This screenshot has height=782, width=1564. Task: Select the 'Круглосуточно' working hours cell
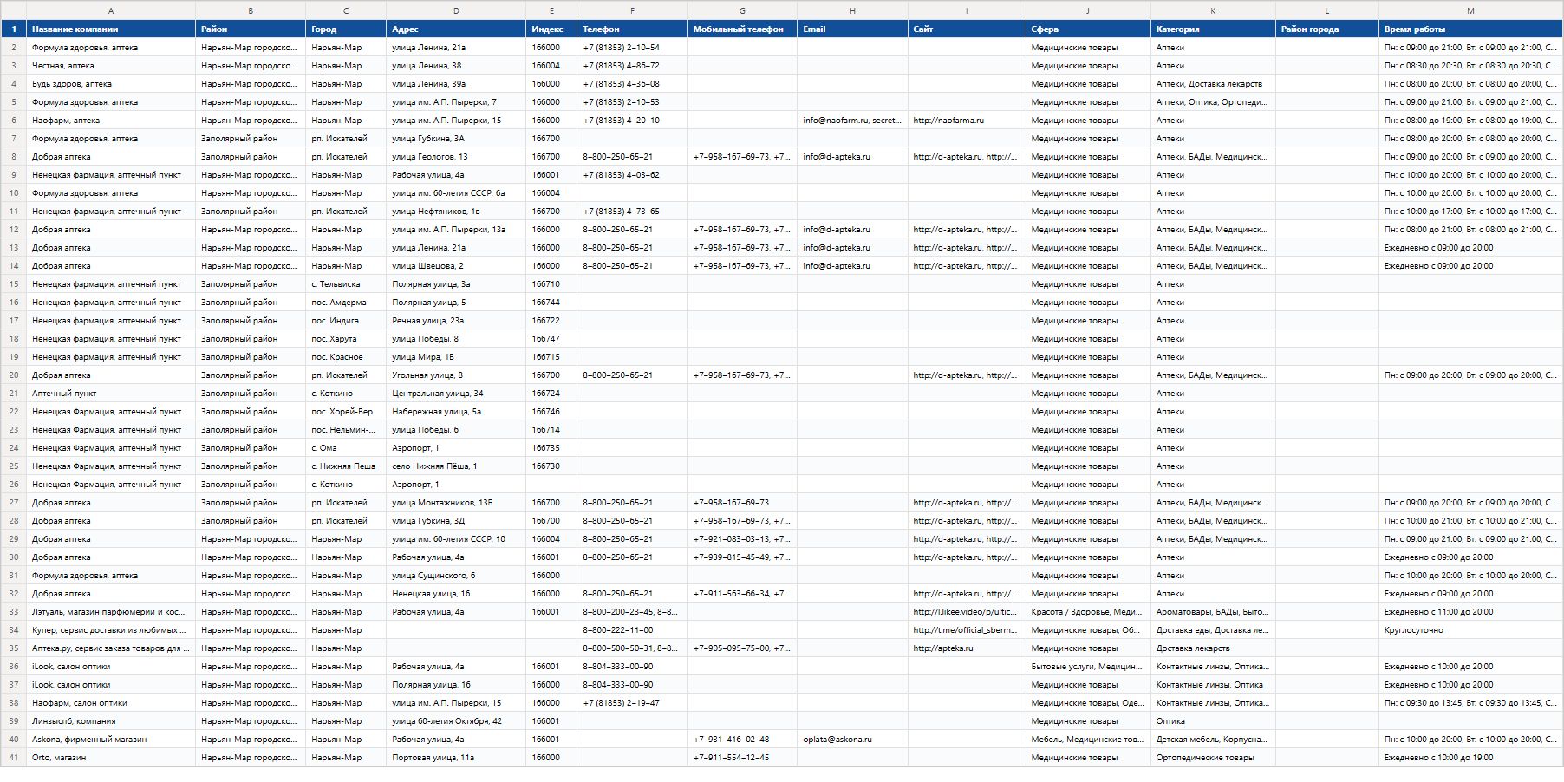(1470, 630)
